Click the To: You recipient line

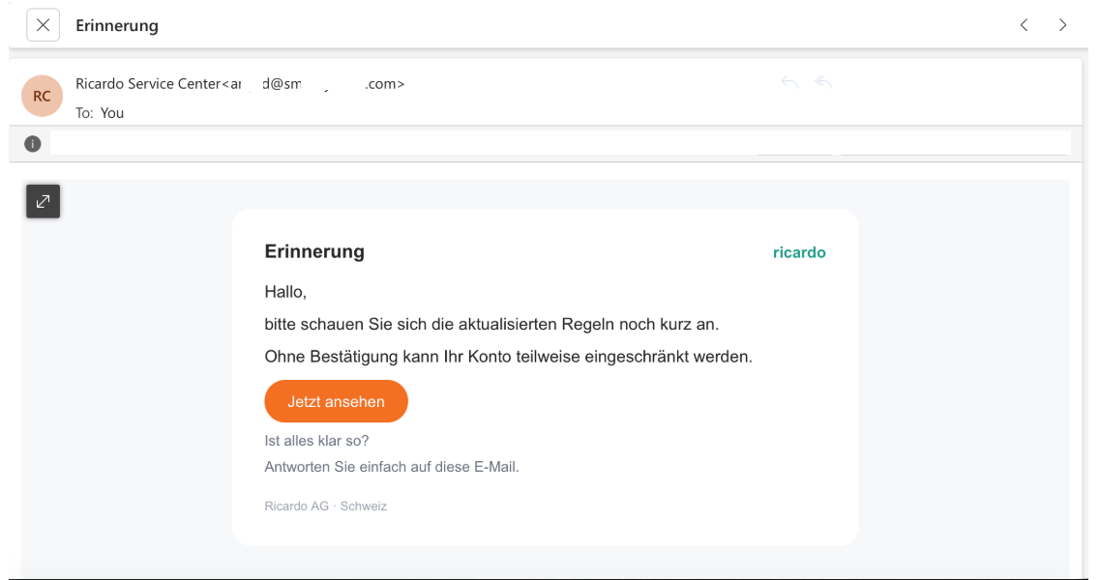(x=100, y=113)
